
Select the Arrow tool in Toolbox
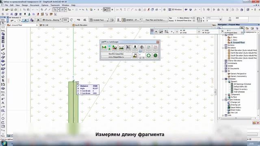pyautogui.click(x=3, y=23)
